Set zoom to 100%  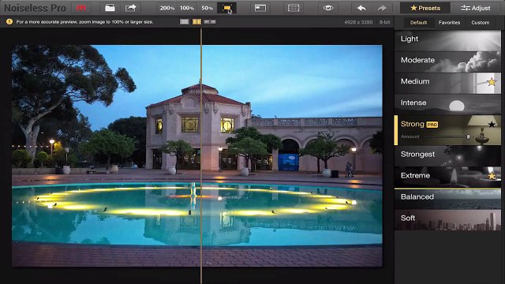(187, 8)
